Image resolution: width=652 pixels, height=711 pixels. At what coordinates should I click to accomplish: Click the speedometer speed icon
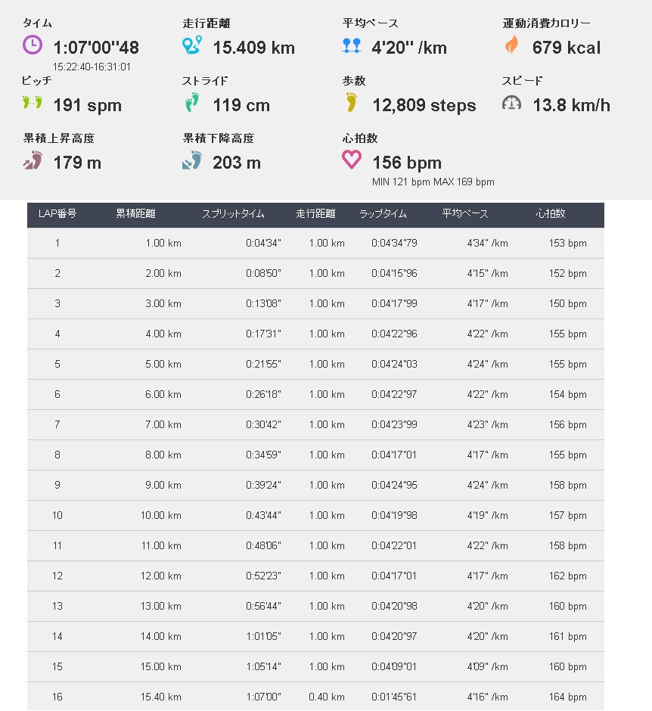tap(511, 103)
